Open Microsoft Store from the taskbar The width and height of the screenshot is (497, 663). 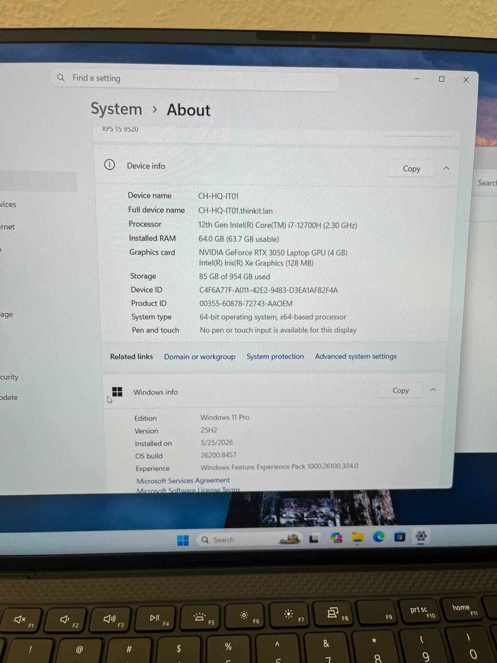400,537
